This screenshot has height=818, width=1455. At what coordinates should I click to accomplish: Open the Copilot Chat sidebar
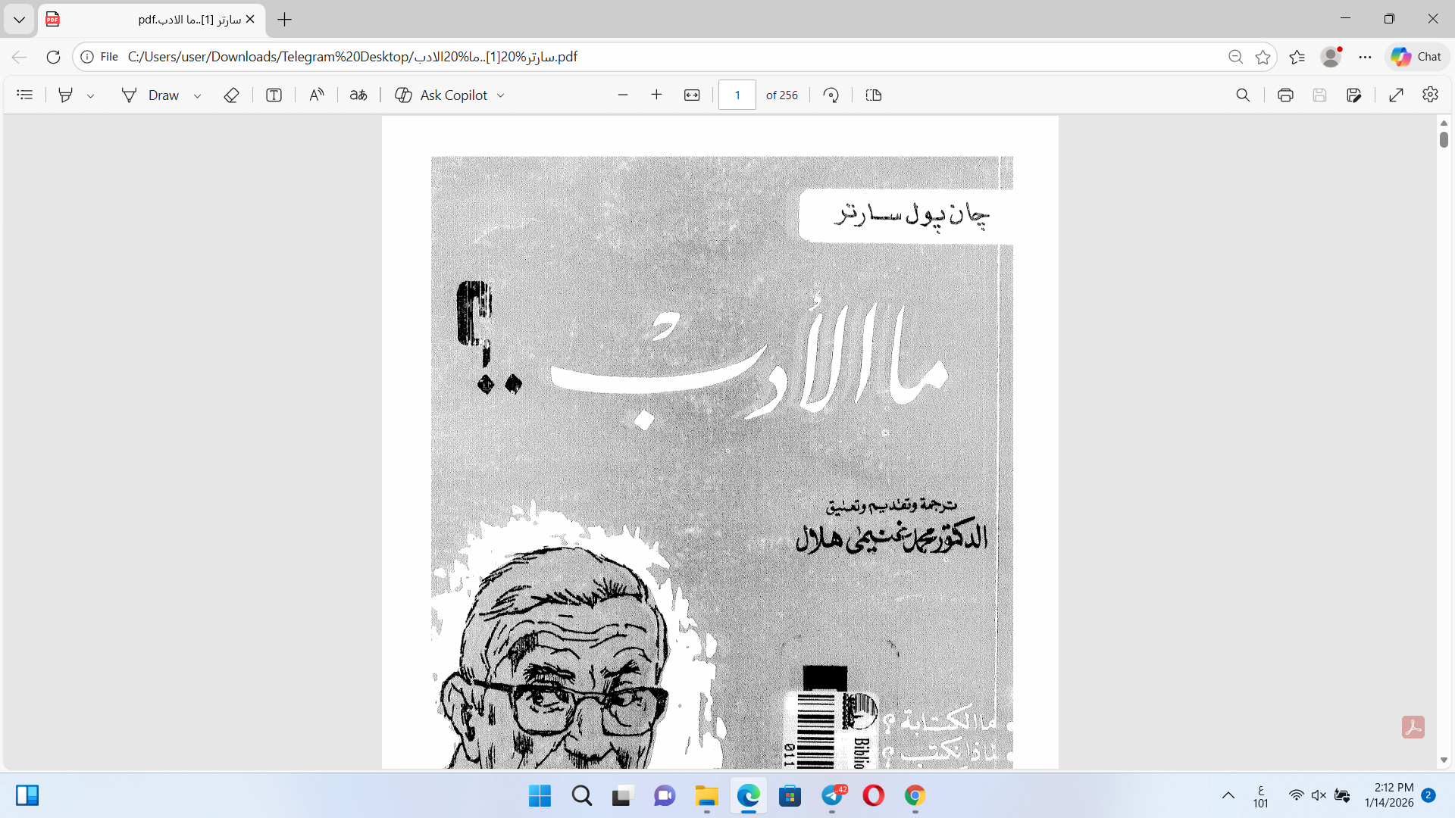pyautogui.click(x=1416, y=57)
